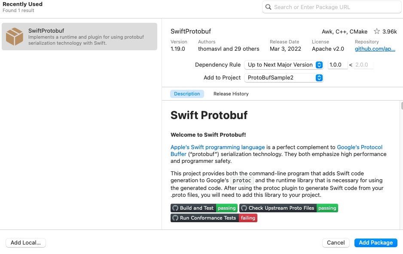
Task: Click the failing status on Run Conformance Tests
Action: pos(248,218)
